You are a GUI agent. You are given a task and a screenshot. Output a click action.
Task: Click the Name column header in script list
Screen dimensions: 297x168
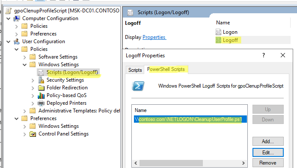coord(140,110)
